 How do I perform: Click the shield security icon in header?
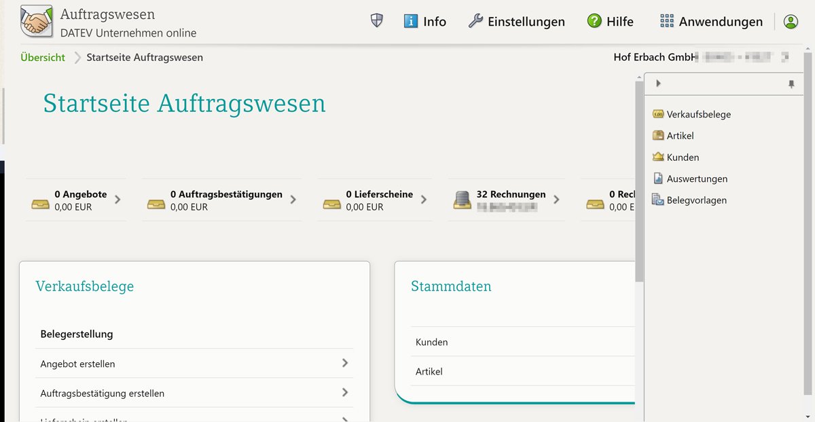pyautogui.click(x=376, y=21)
